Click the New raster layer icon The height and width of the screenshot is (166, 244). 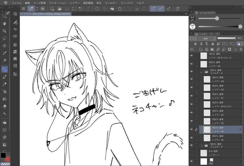click(201, 49)
